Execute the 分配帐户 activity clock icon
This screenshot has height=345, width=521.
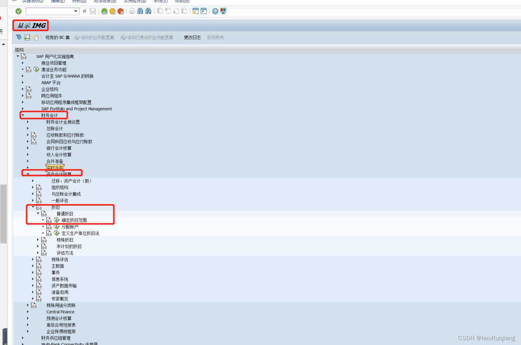57,227
